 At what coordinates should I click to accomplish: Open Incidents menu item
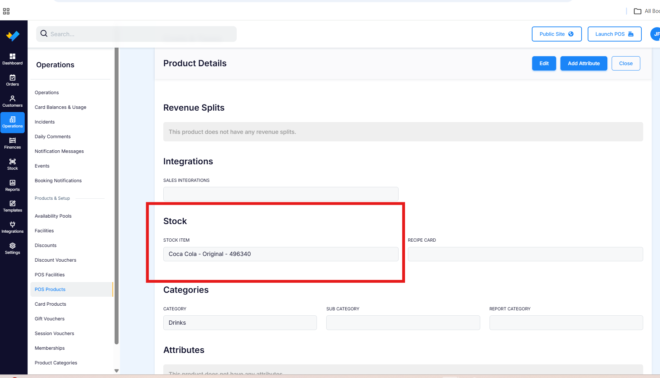[45, 122]
